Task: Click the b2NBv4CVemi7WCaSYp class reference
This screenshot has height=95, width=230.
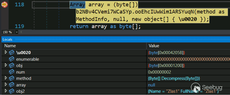Action: pos(104,12)
